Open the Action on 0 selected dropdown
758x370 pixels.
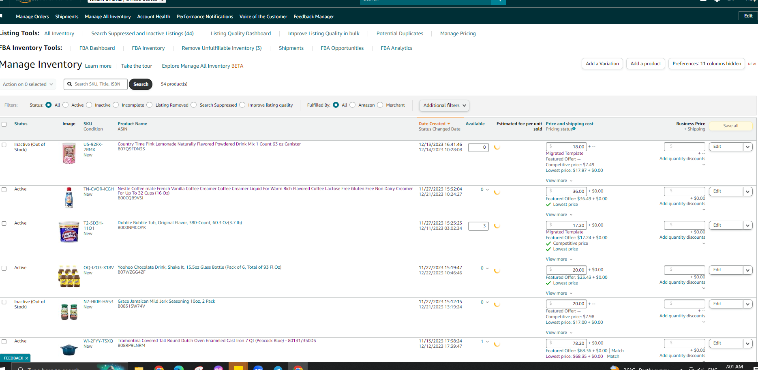pyautogui.click(x=28, y=84)
